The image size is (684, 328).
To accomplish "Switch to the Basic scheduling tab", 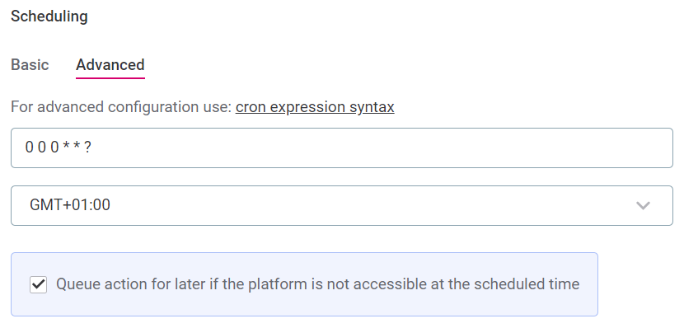I will (30, 64).
